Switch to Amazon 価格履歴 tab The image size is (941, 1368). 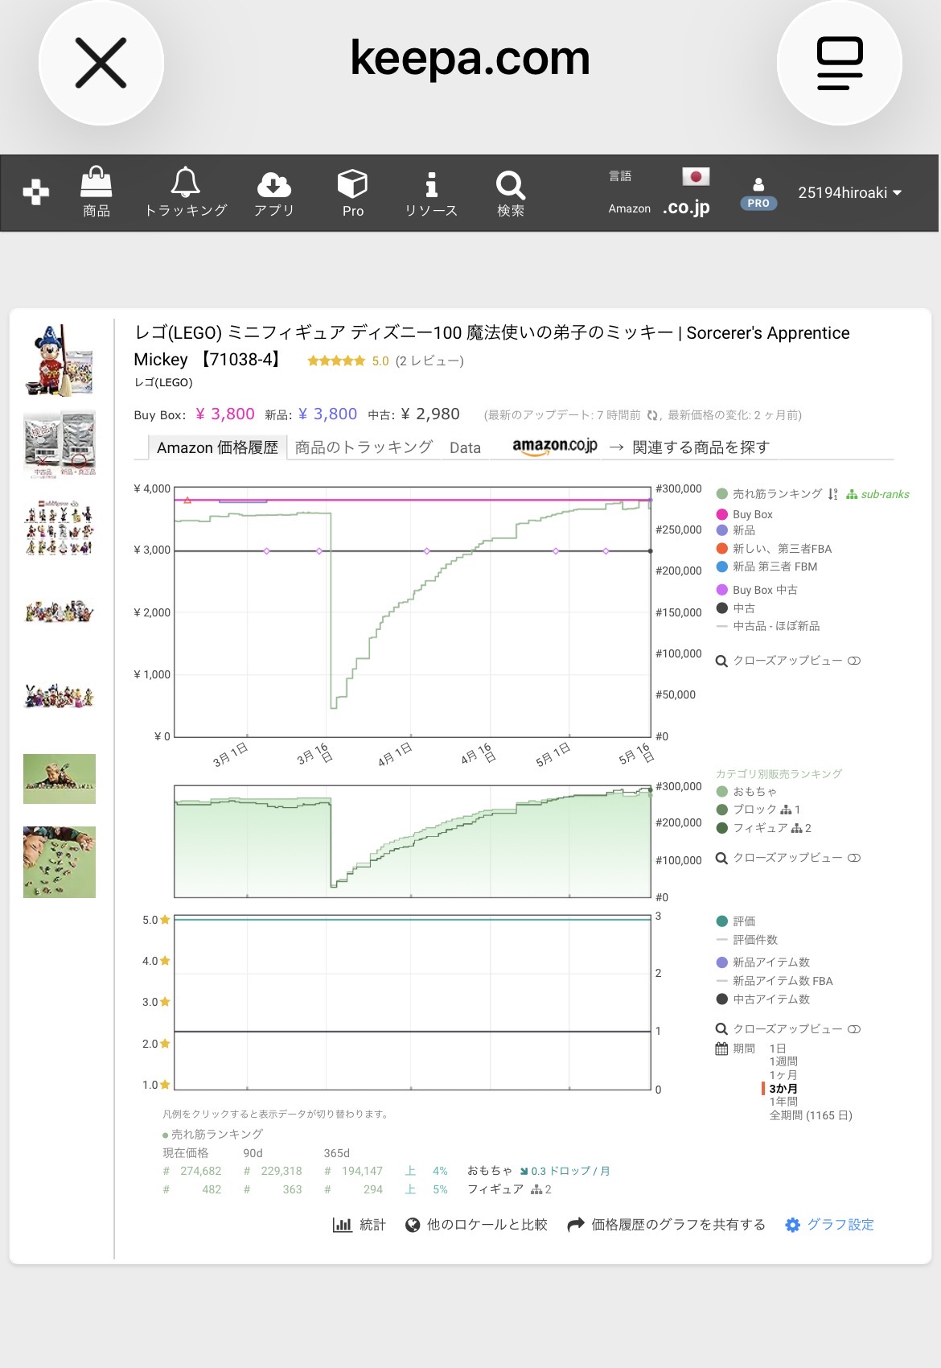tap(217, 447)
